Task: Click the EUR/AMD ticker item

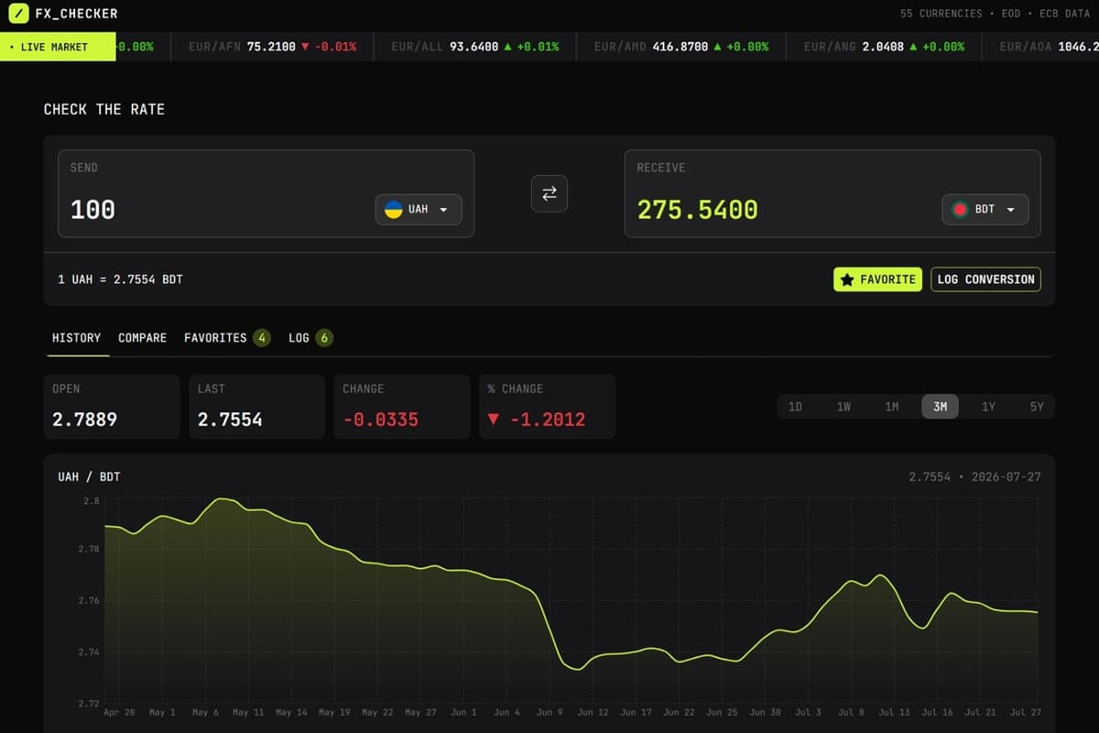Action: (680, 47)
